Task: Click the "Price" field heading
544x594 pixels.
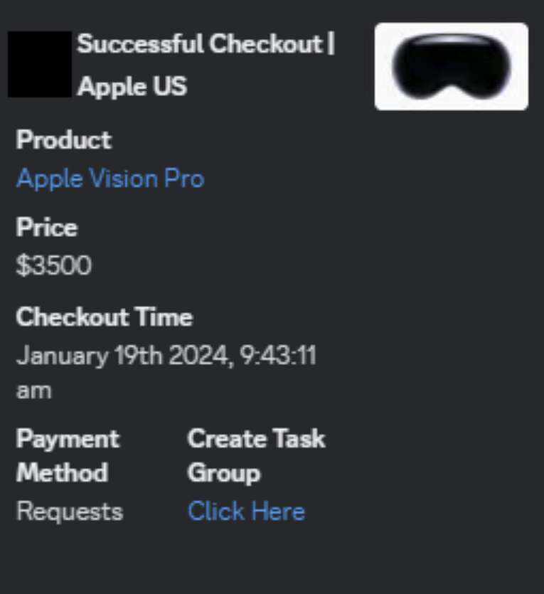Action: click(x=47, y=228)
